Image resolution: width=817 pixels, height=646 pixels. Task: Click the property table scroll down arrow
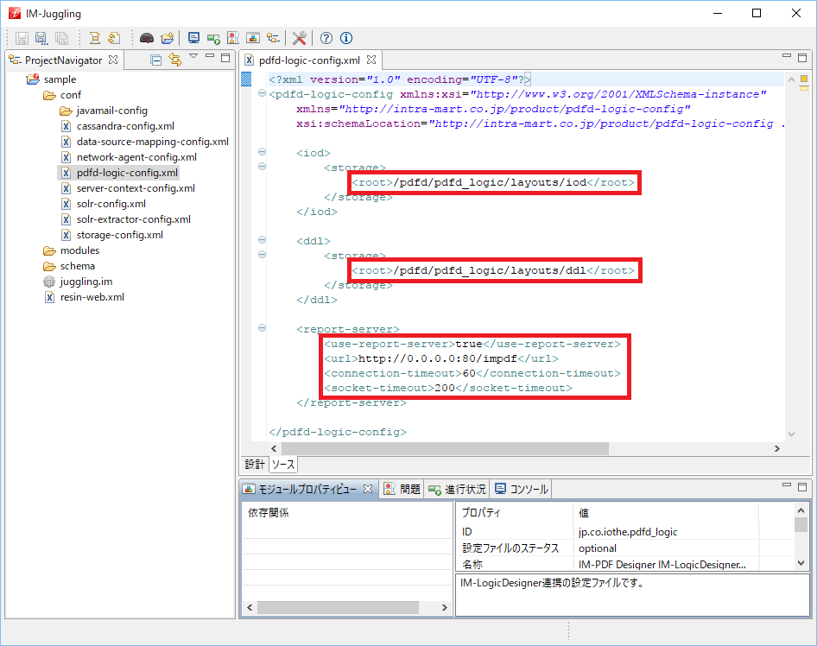(x=801, y=563)
